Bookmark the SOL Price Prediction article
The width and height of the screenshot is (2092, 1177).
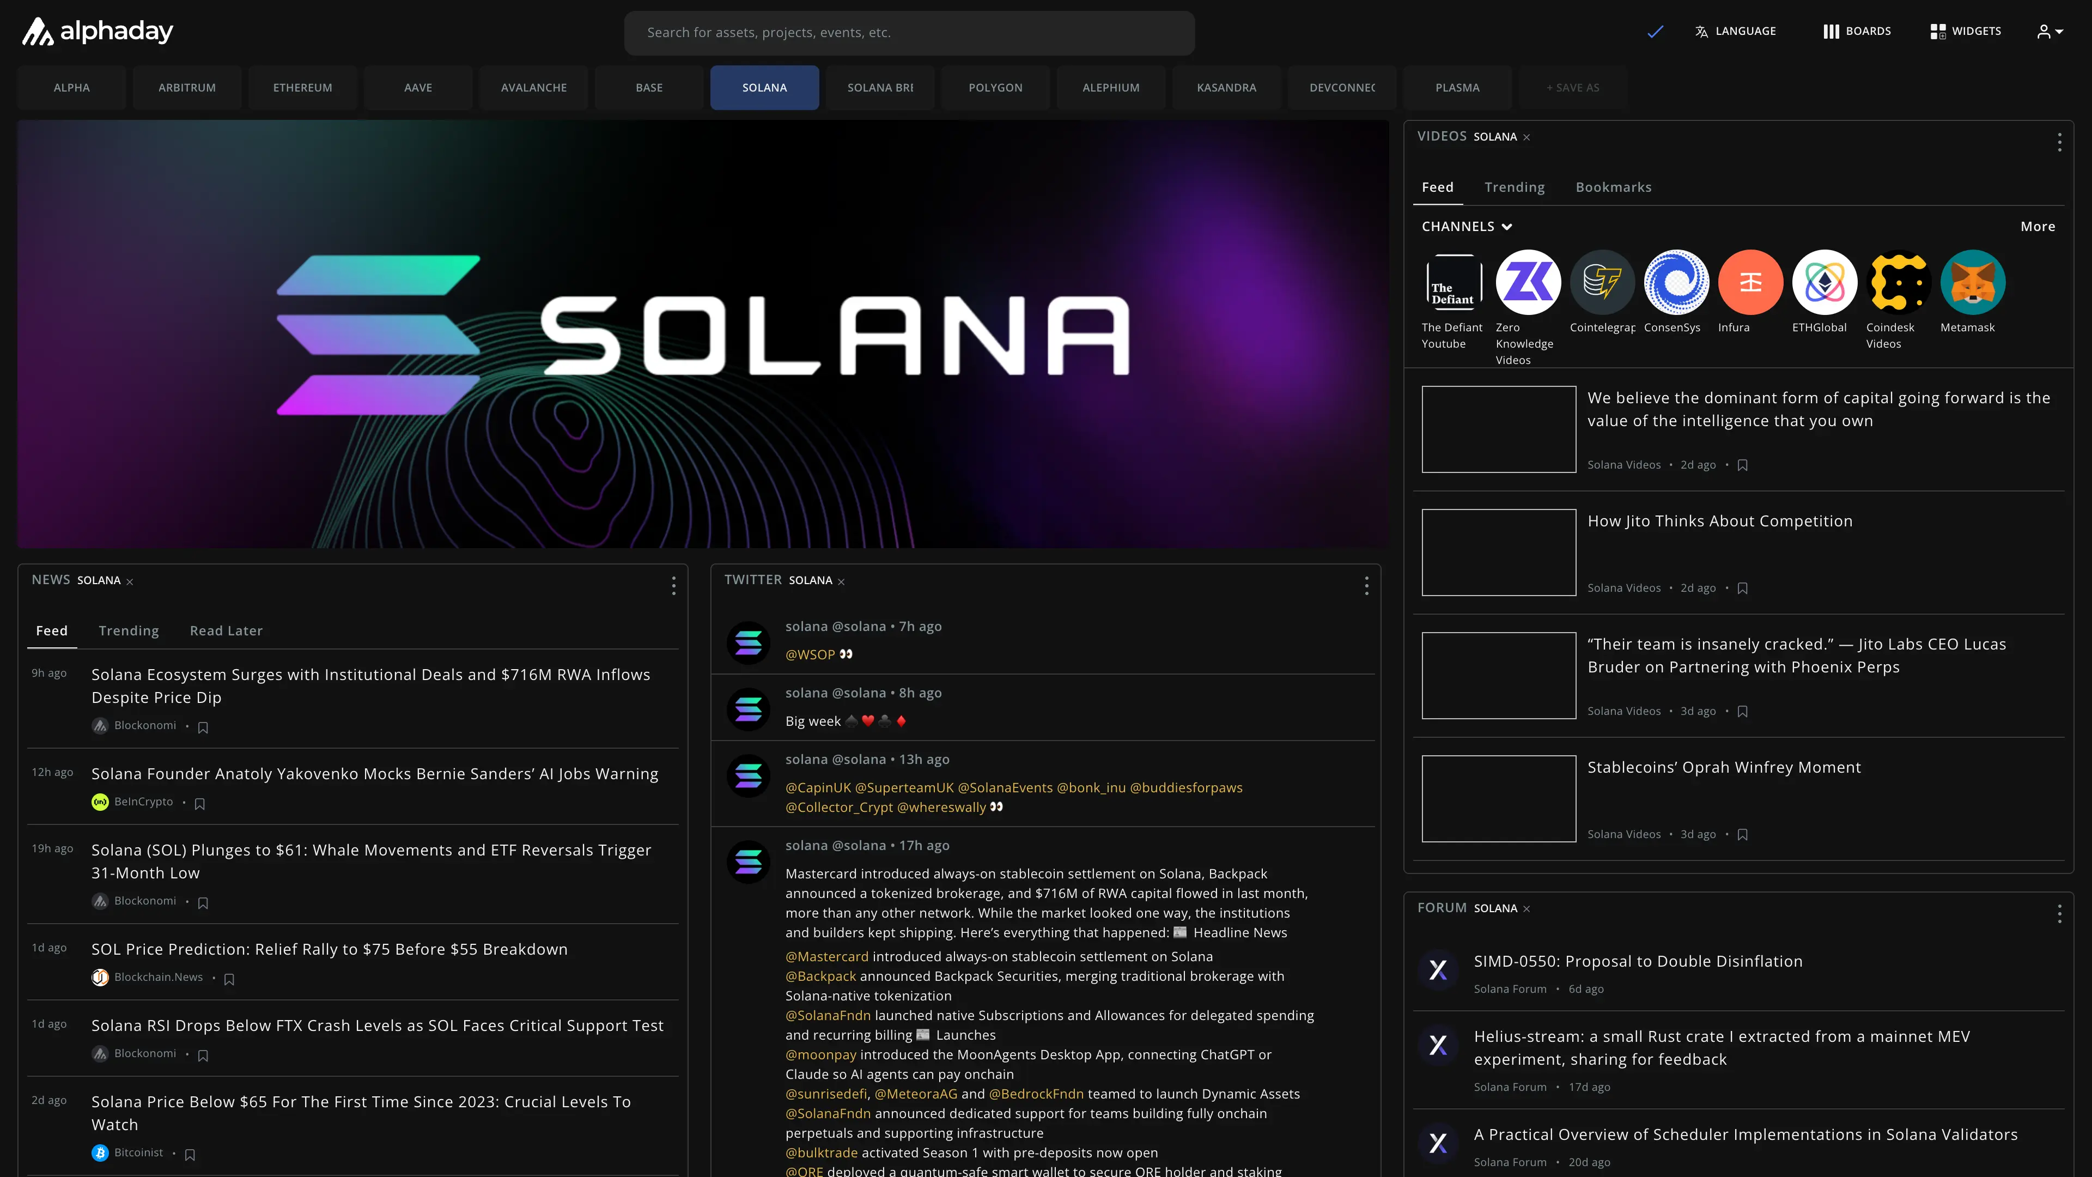[229, 980]
